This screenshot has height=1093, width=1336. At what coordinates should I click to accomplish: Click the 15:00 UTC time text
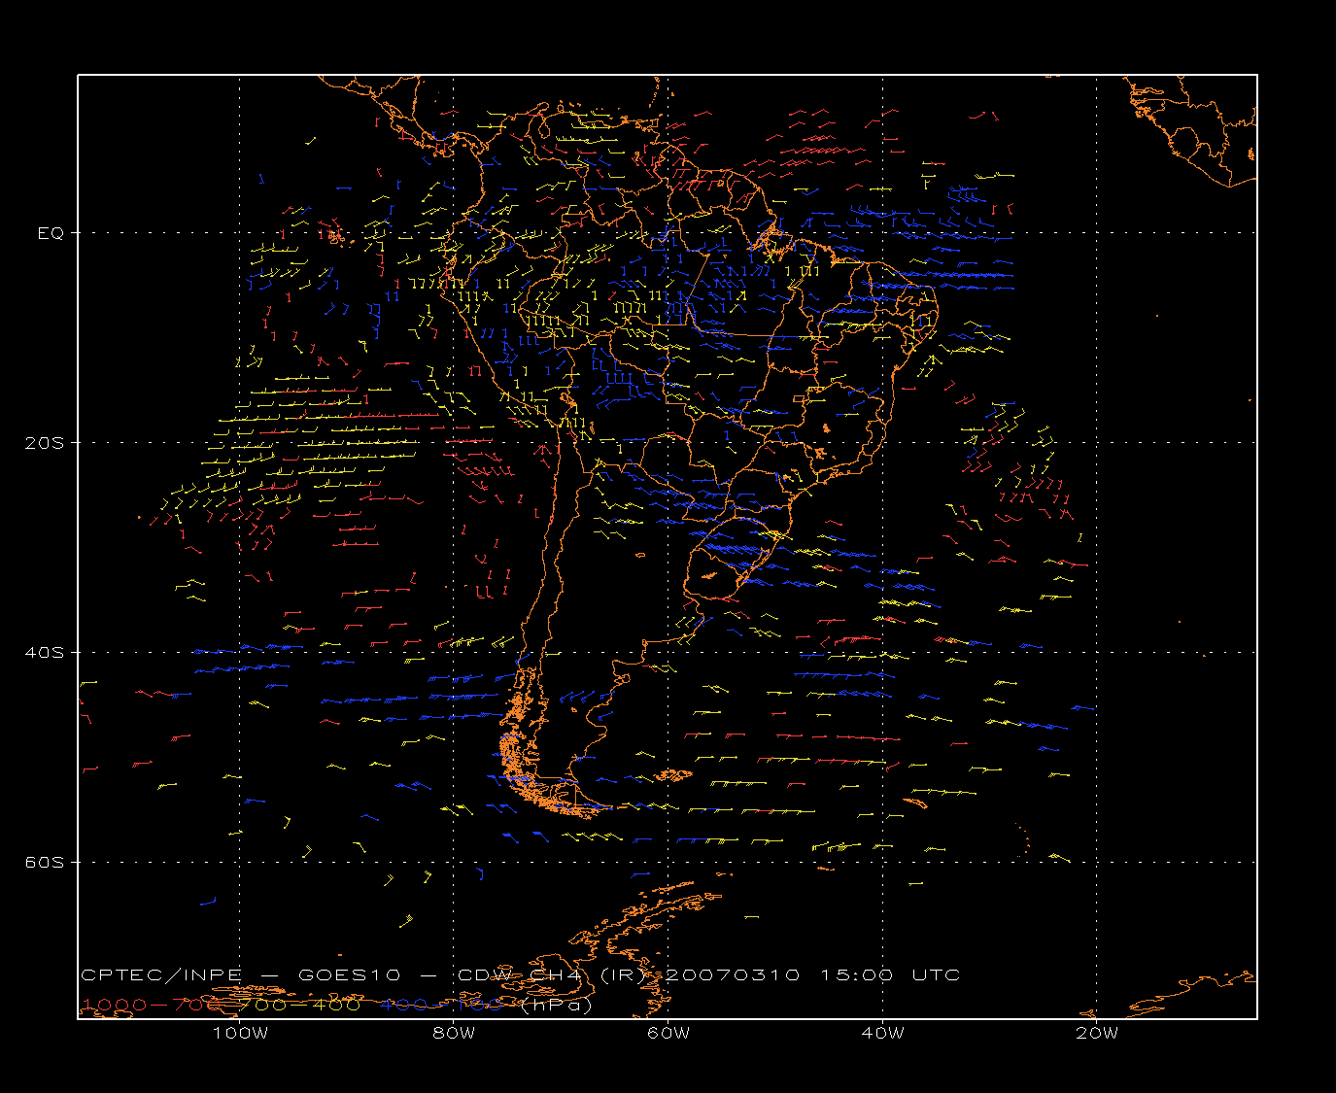tap(890, 974)
